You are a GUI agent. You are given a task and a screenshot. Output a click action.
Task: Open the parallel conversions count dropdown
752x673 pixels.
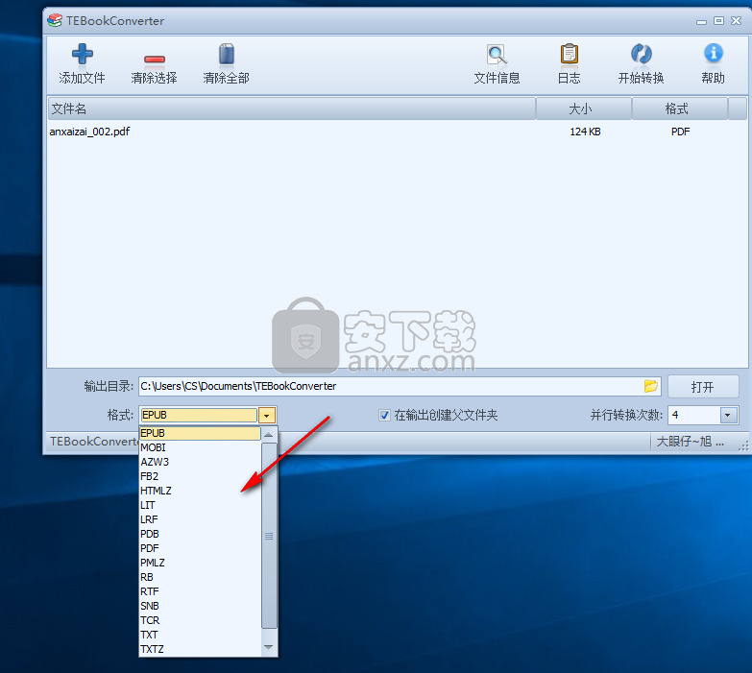(x=728, y=415)
